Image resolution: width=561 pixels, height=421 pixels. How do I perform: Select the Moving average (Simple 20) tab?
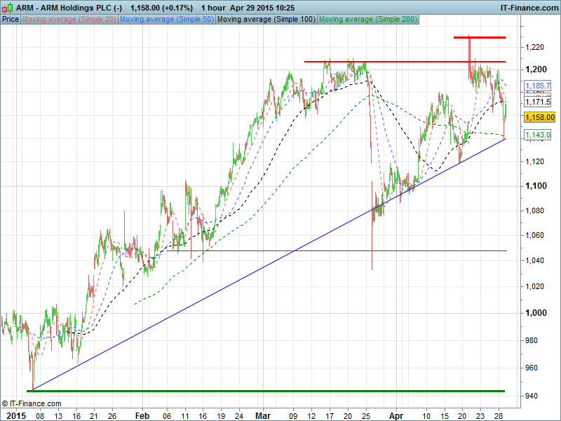point(69,19)
